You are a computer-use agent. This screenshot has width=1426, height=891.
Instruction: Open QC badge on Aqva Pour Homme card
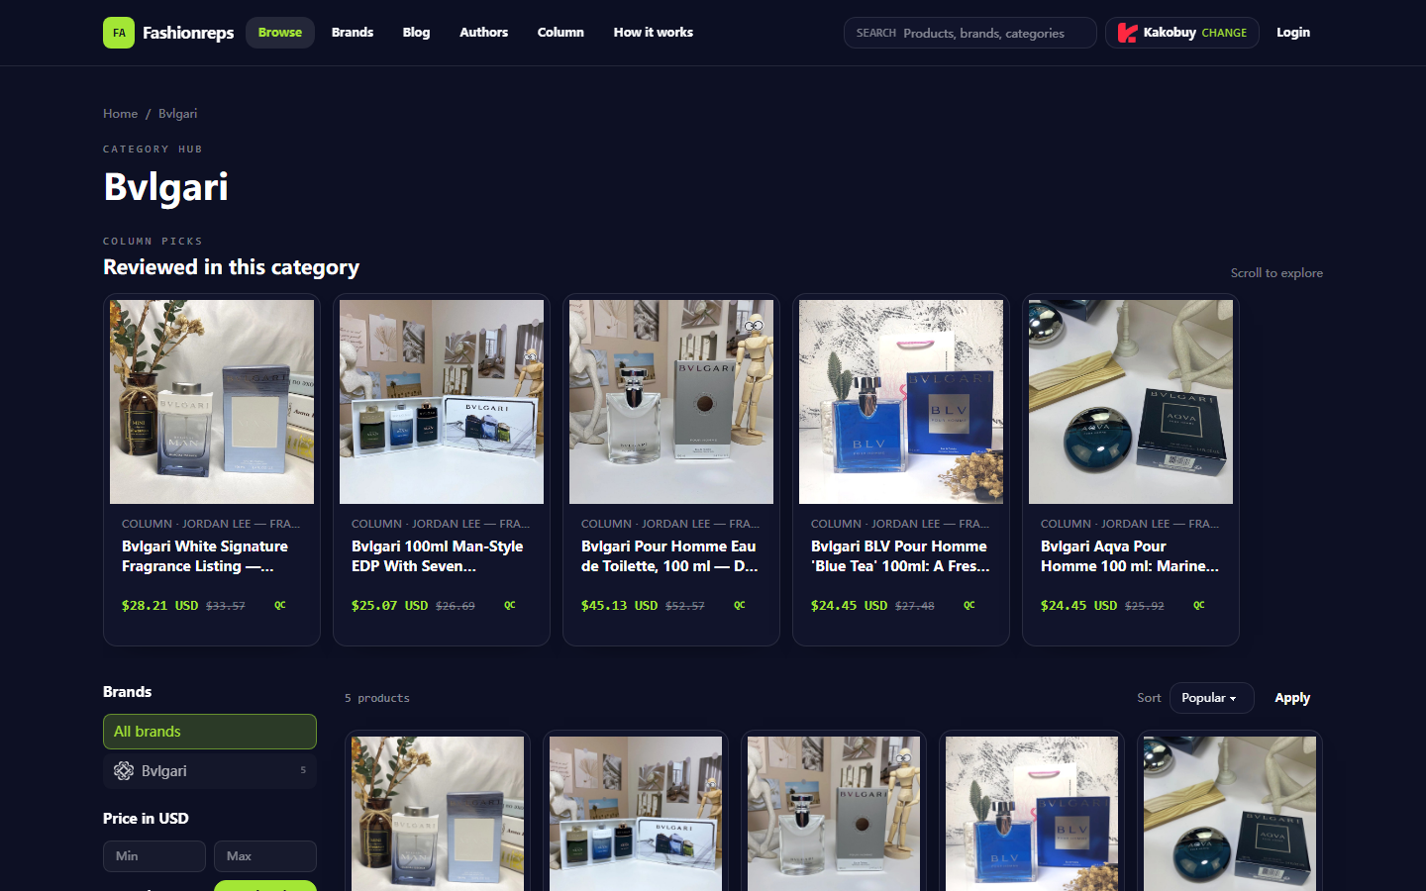click(1199, 605)
